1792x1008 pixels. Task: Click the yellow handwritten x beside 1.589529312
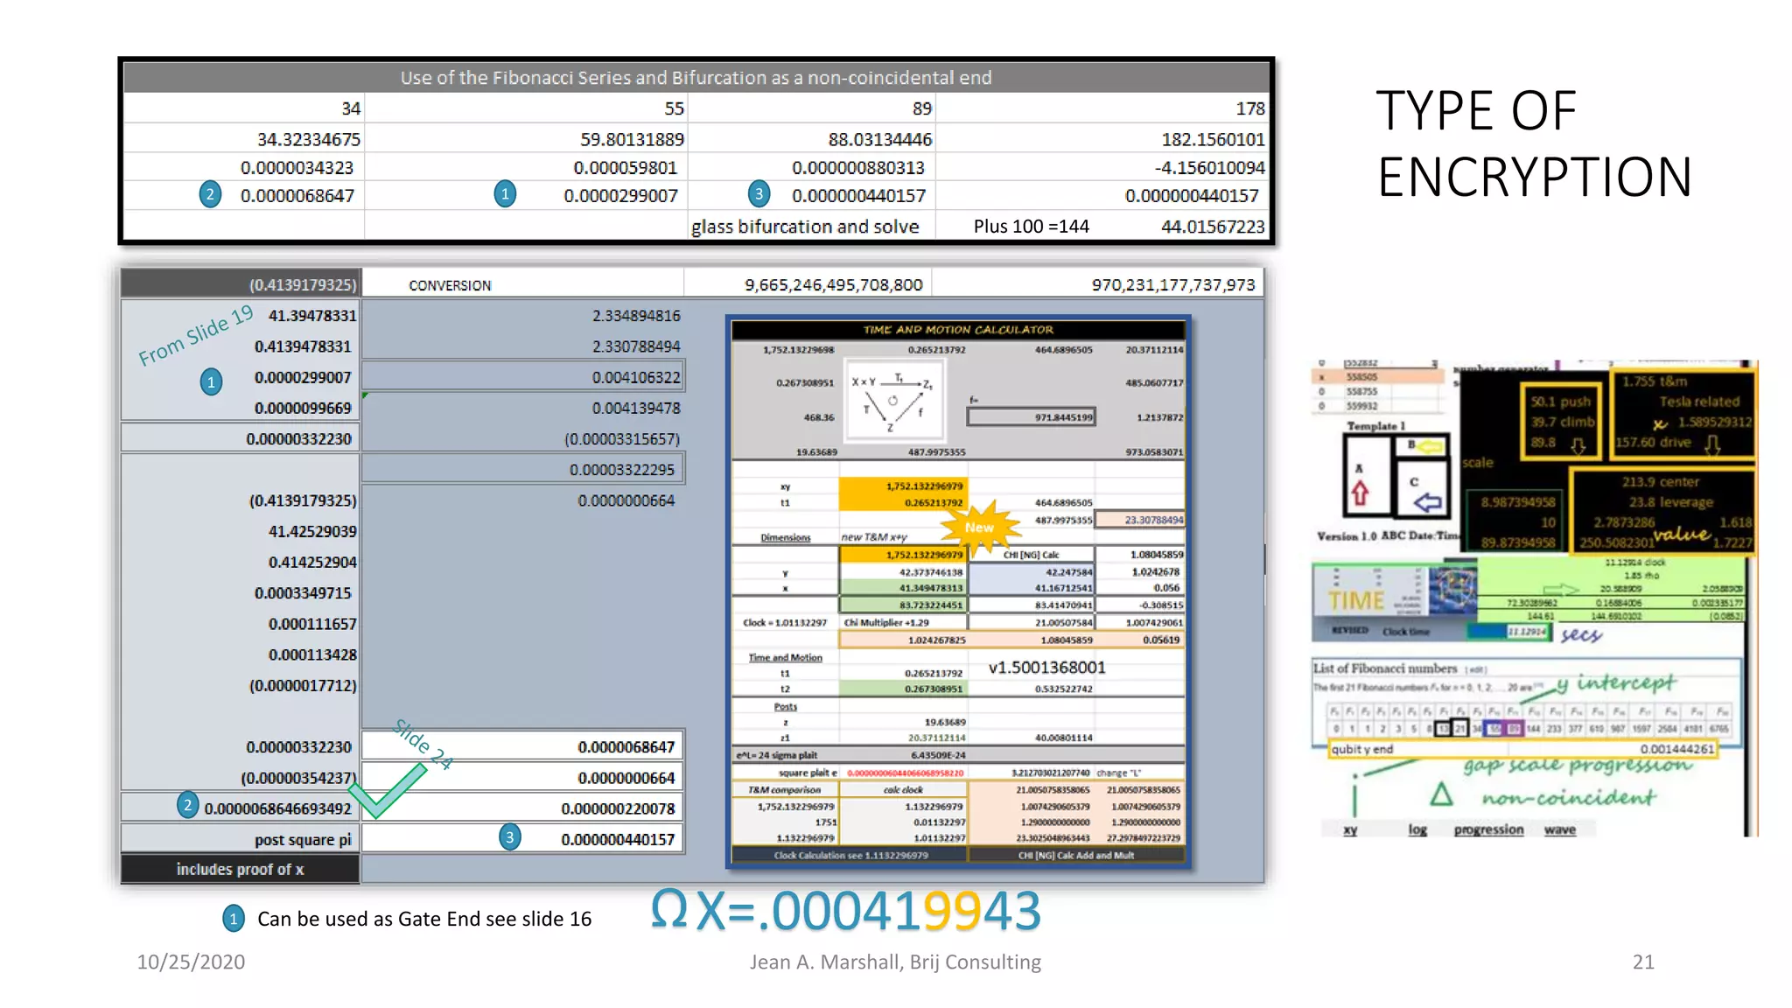[x=1659, y=424]
